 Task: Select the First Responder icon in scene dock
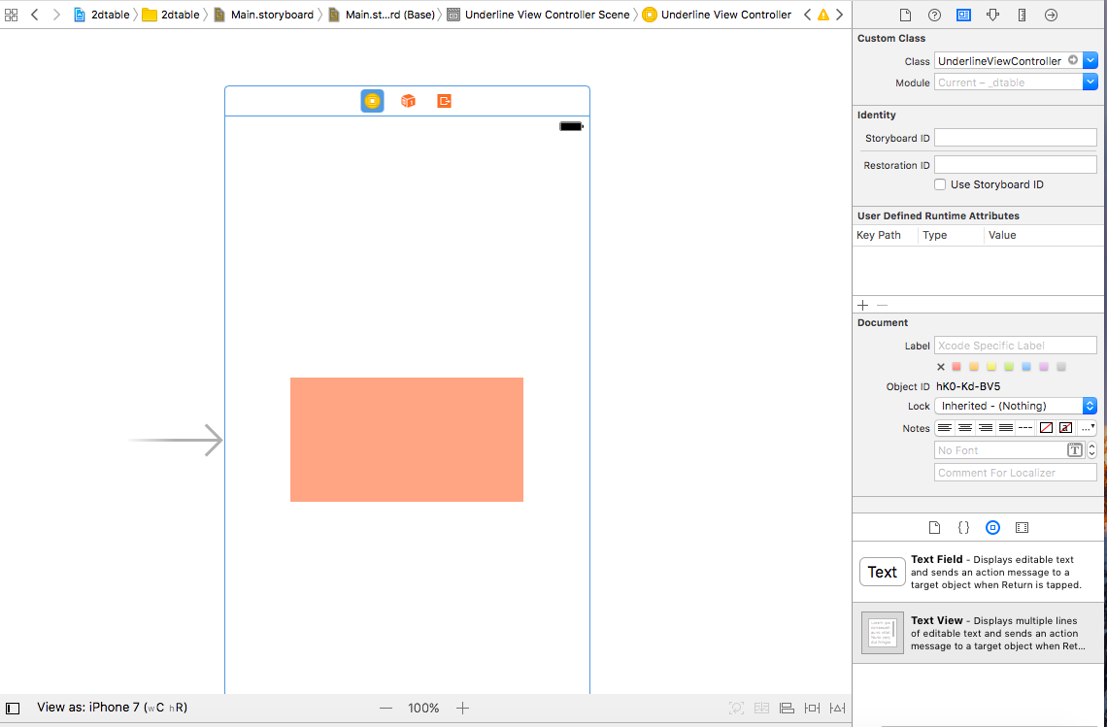click(408, 101)
